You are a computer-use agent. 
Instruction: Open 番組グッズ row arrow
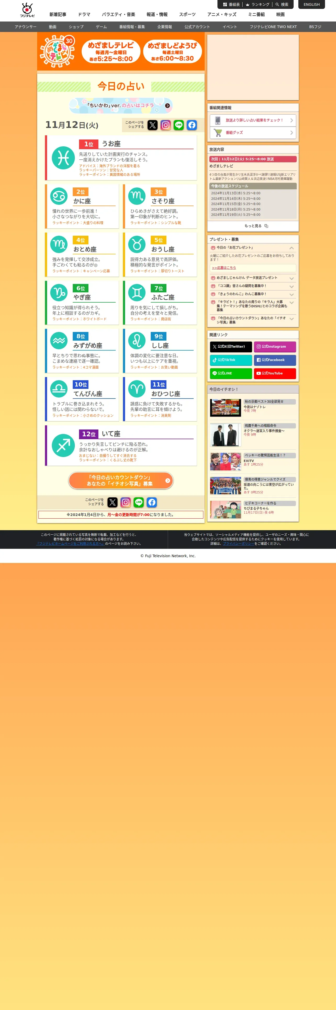pyautogui.click(x=292, y=133)
